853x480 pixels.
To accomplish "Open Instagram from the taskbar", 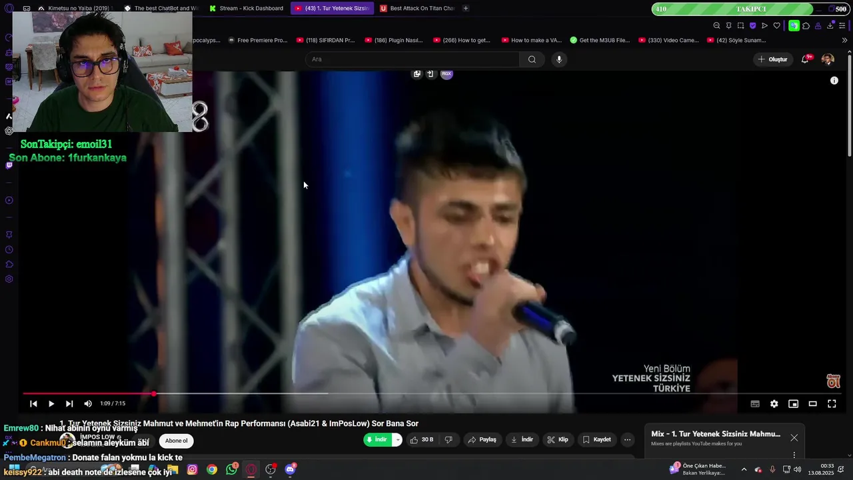I will click(x=193, y=469).
